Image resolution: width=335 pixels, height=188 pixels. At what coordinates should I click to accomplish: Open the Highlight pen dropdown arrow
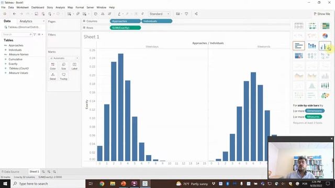(x=123, y=14)
